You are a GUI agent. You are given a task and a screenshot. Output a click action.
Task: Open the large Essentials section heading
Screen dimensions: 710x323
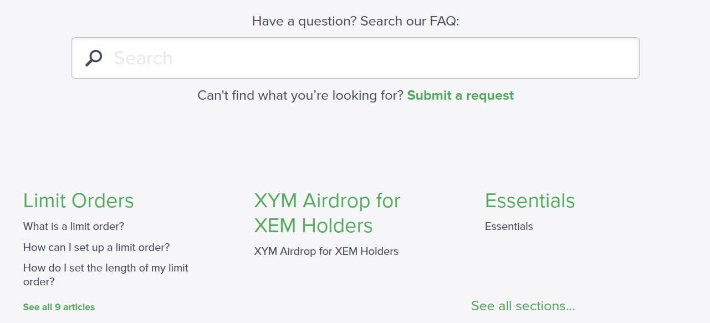pyautogui.click(x=530, y=201)
